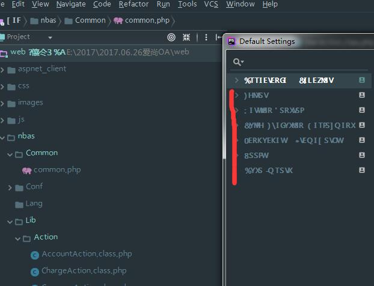Open the View menu
Screen dimensions: 374x286
40,4
